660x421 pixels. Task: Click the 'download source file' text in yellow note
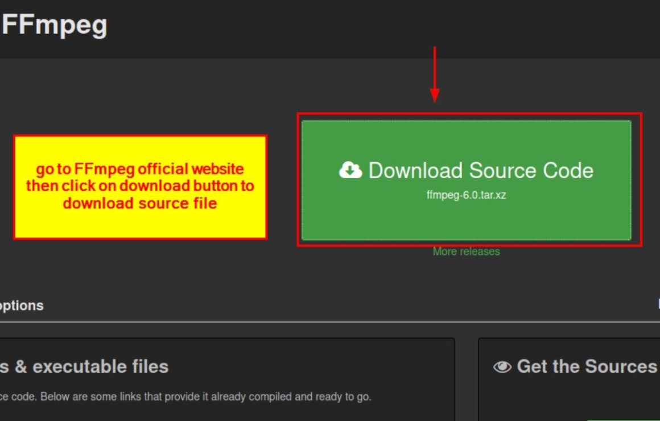(x=140, y=204)
